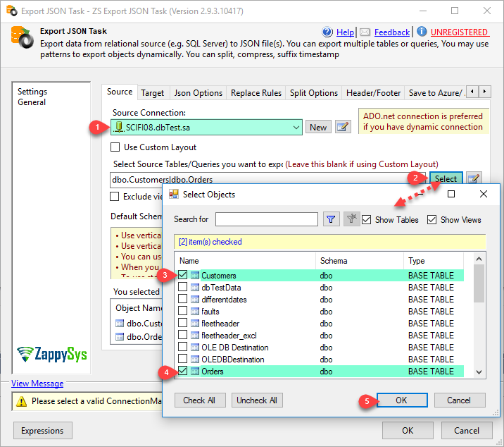Viewport: 504px width, 447px height.
Task: Open the Split Options tab
Action: [x=314, y=93]
